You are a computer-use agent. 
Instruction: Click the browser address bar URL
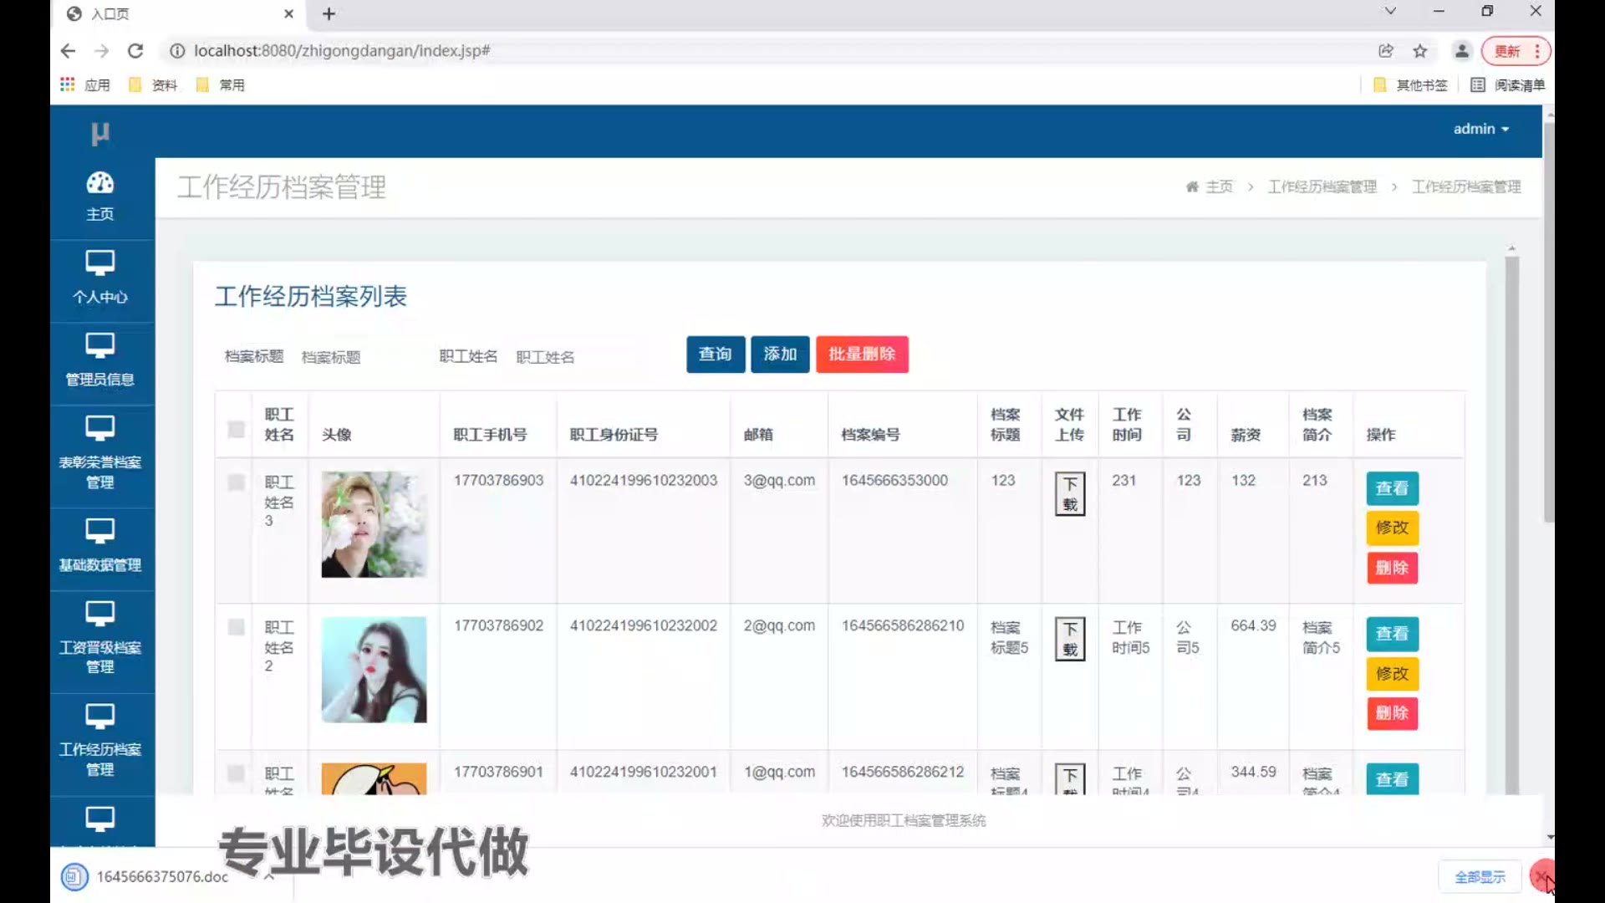click(x=342, y=51)
